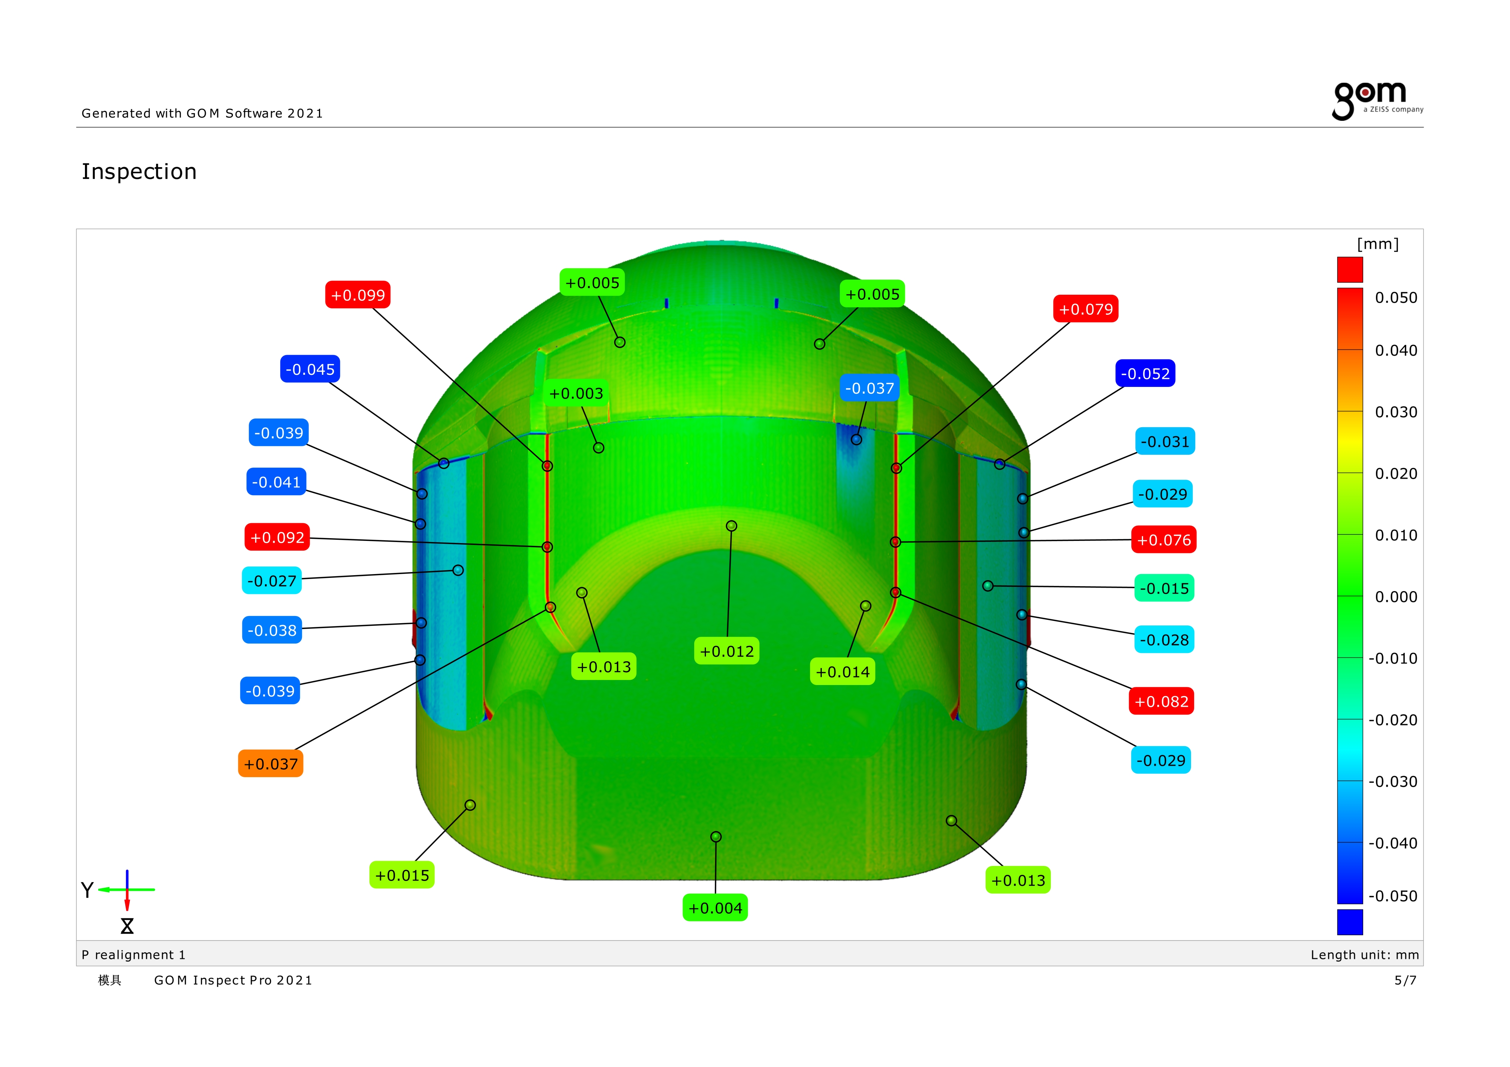This screenshot has height=1067, width=1510.
Task: Click the GOM ZEISS company logo
Action: [x=1377, y=101]
